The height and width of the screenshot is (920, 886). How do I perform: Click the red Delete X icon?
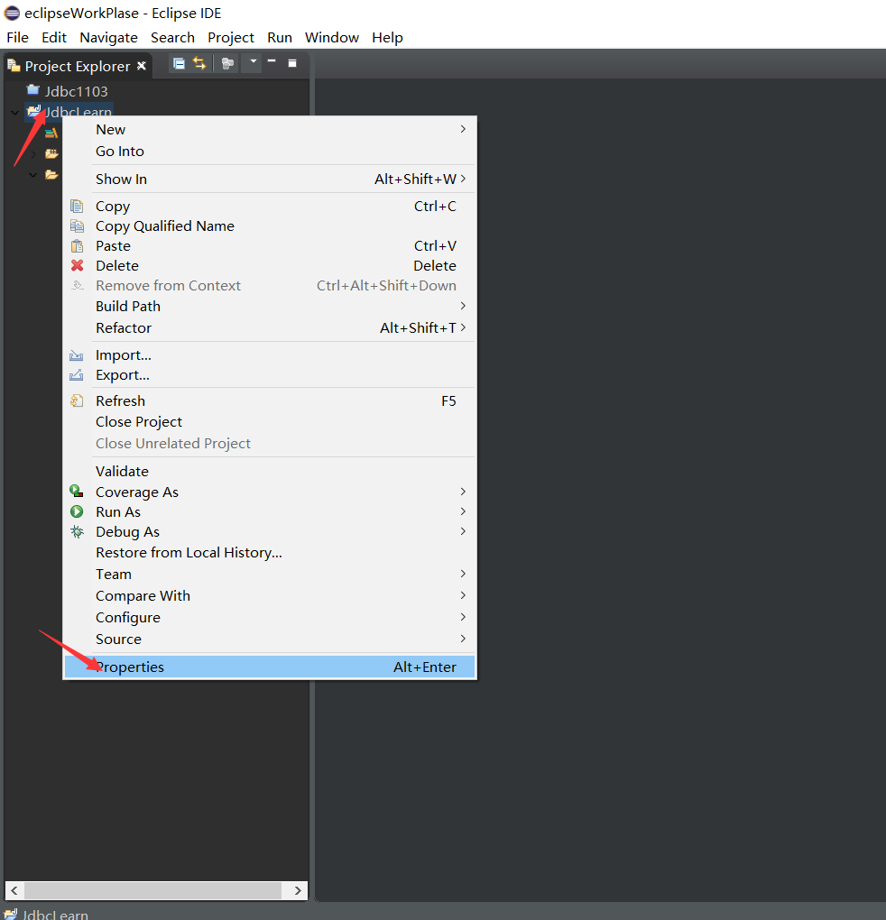pos(77,265)
